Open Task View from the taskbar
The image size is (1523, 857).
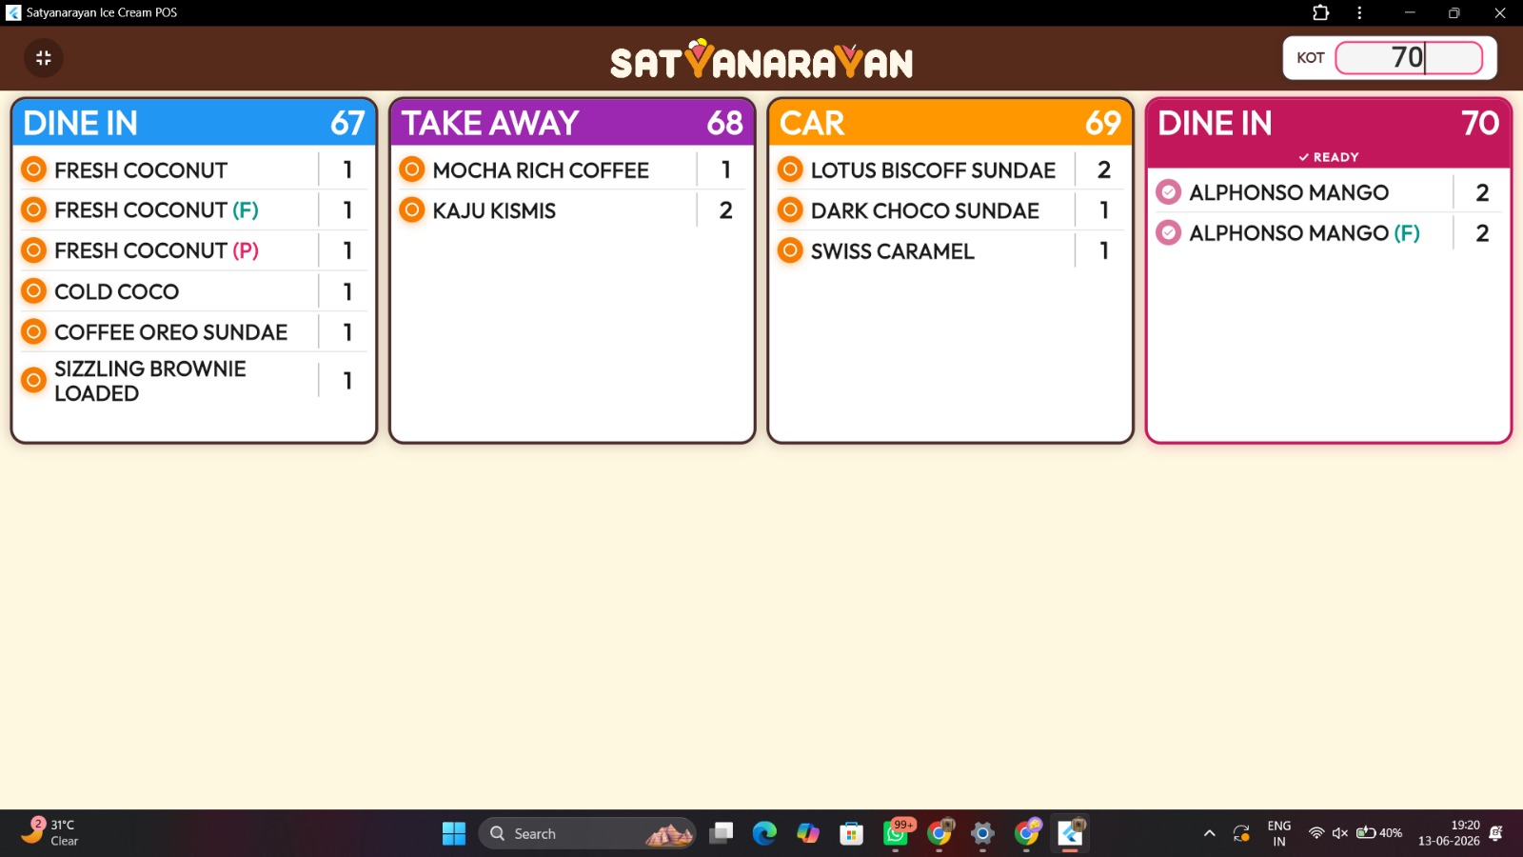[x=722, y=833]
